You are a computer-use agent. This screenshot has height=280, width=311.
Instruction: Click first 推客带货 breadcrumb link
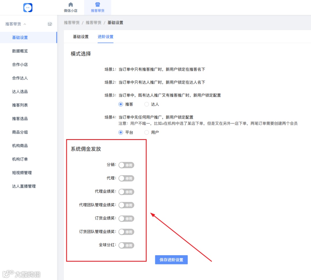tap(72, 23)
